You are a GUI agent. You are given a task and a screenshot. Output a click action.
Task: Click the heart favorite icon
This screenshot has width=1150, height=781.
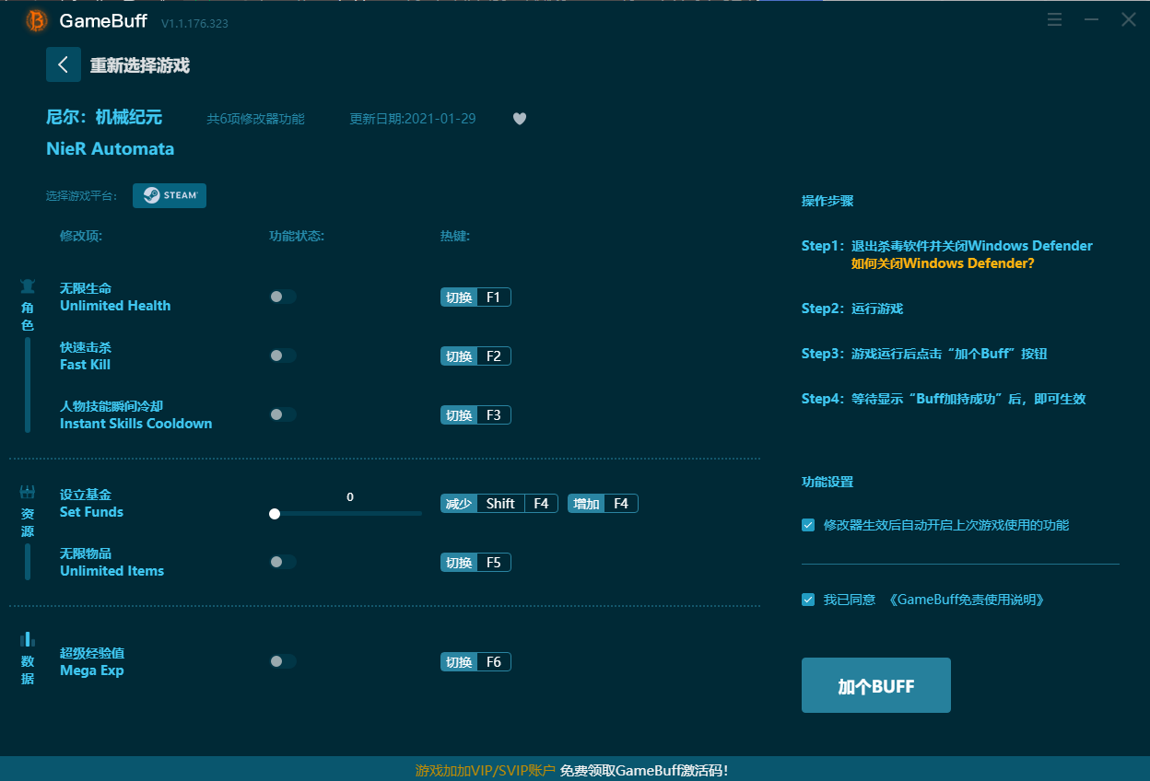[520, 119]
